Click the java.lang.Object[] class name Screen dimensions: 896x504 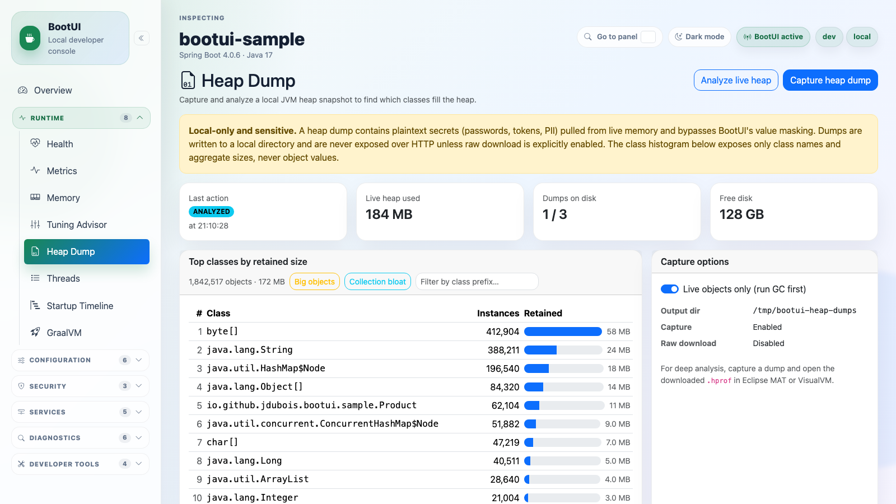255,387
